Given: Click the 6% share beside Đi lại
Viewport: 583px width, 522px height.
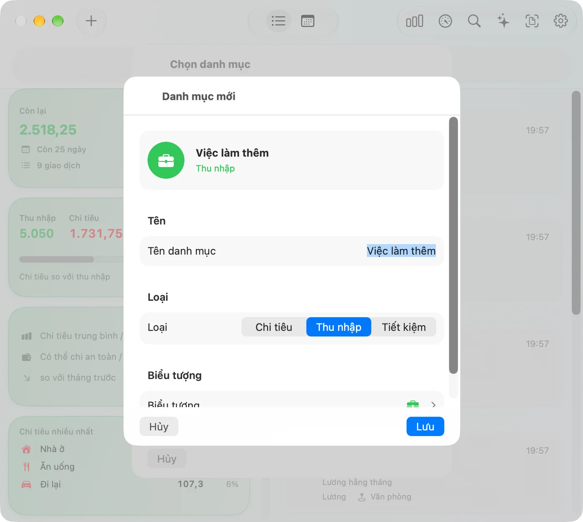Looking at the screenshot, I should click(232, 484).
